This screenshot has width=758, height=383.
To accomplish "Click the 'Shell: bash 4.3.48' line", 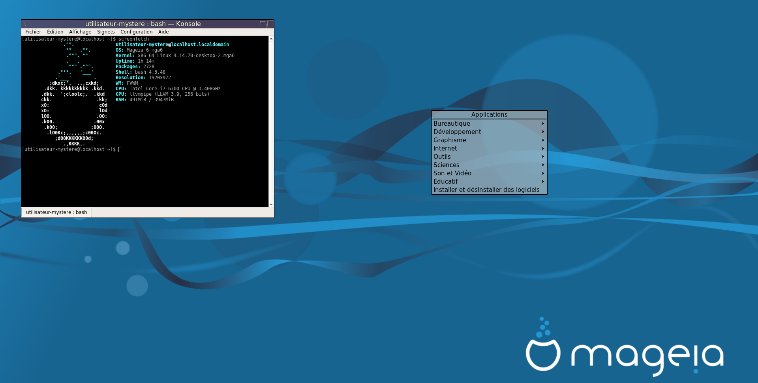I will pos(141,72).
